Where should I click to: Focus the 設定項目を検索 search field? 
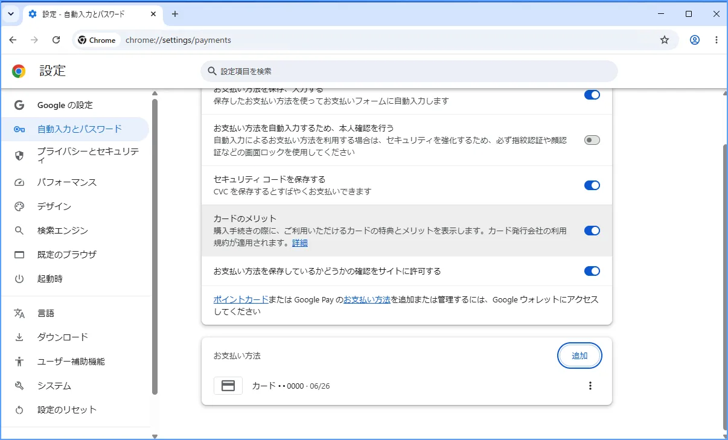409,71
